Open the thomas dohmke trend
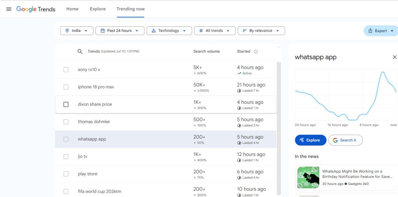 coord(94,122)
